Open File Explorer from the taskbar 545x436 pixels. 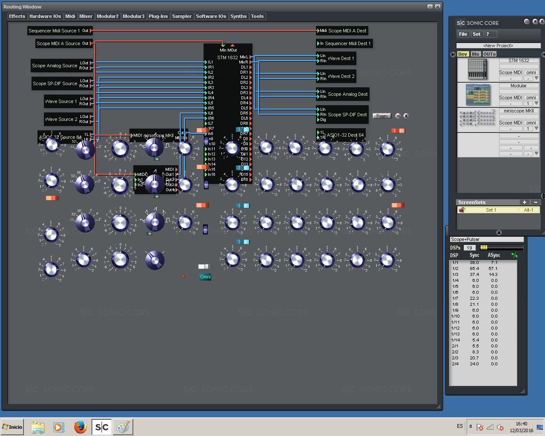pos(38,427)
